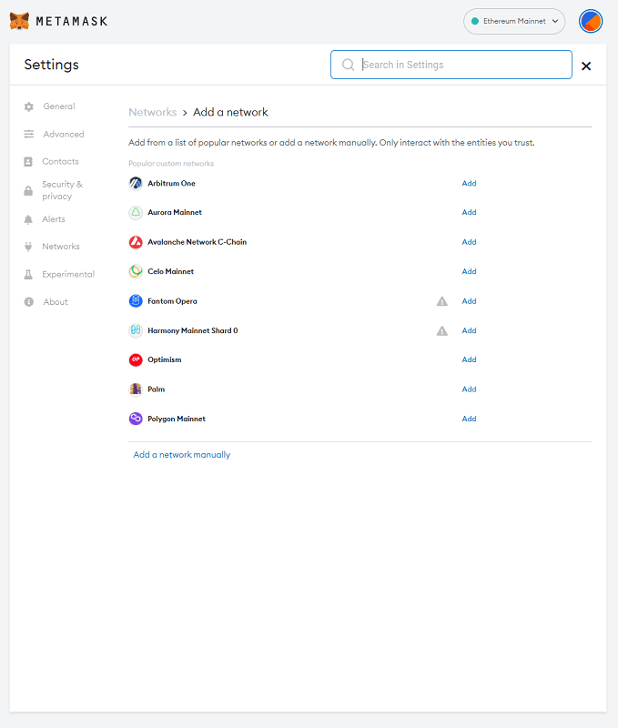Viewport: 618px width, 728px height.
Task: Open the About settings tab
Action: pyautogui.click(x=56, y=302)
